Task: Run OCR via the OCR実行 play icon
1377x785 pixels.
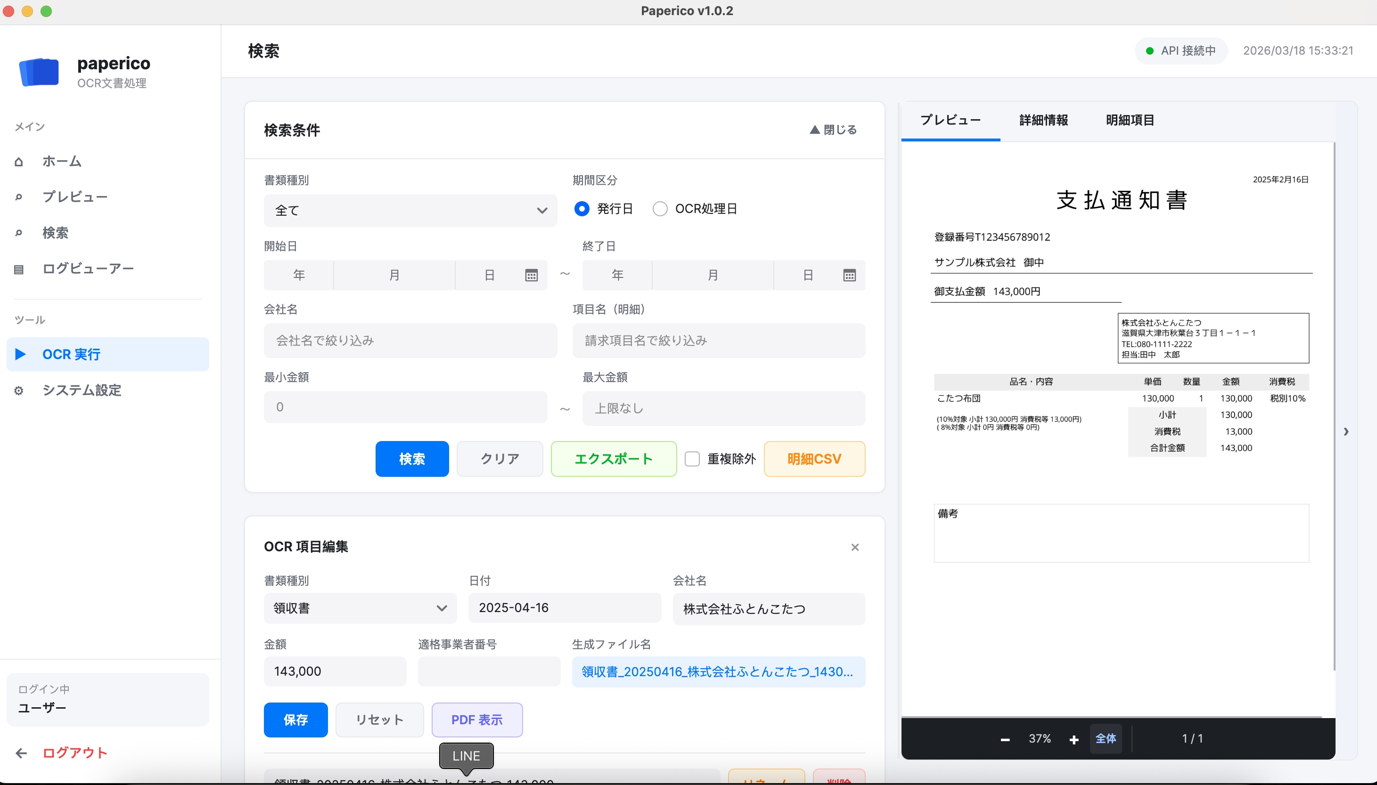Action: click(x=20, y=354)
